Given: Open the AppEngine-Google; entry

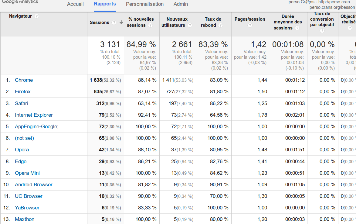Looking at the screenshot, I should [x=36, y=126].
